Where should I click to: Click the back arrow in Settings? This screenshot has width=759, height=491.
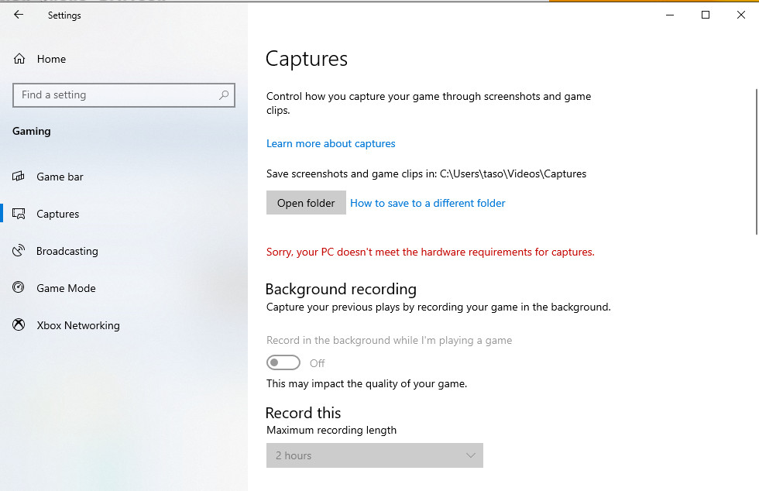point(19,15)
